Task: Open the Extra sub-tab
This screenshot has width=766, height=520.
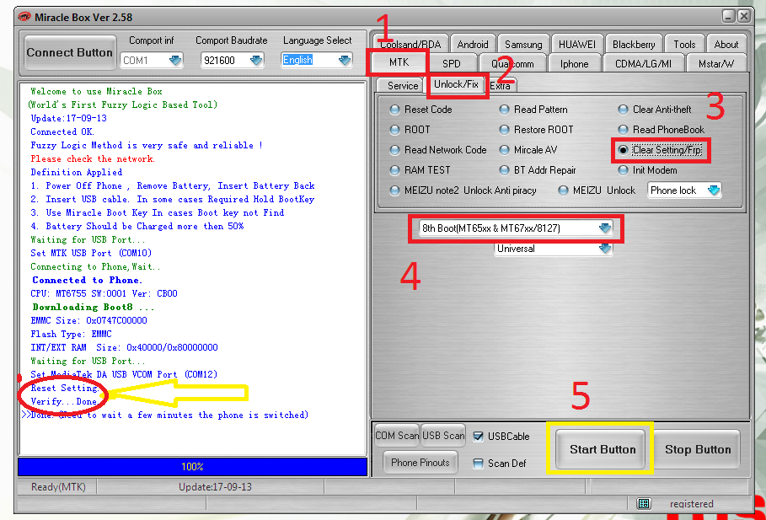Action: 501,85
